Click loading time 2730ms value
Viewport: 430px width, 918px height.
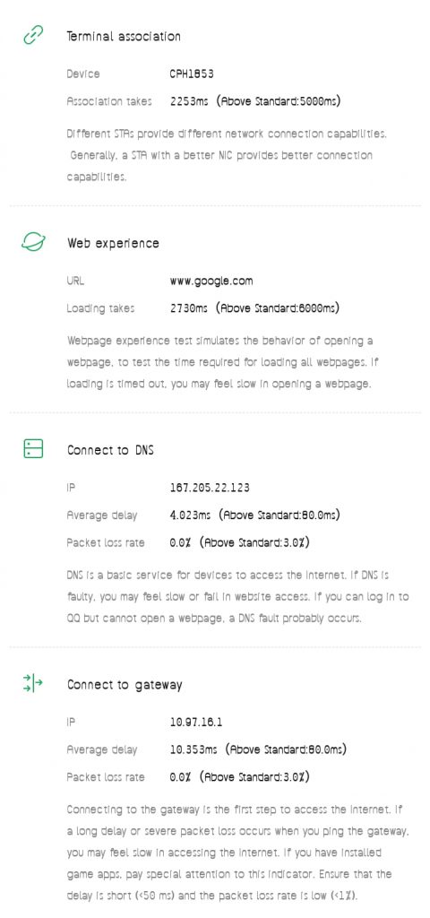[188, 308]
